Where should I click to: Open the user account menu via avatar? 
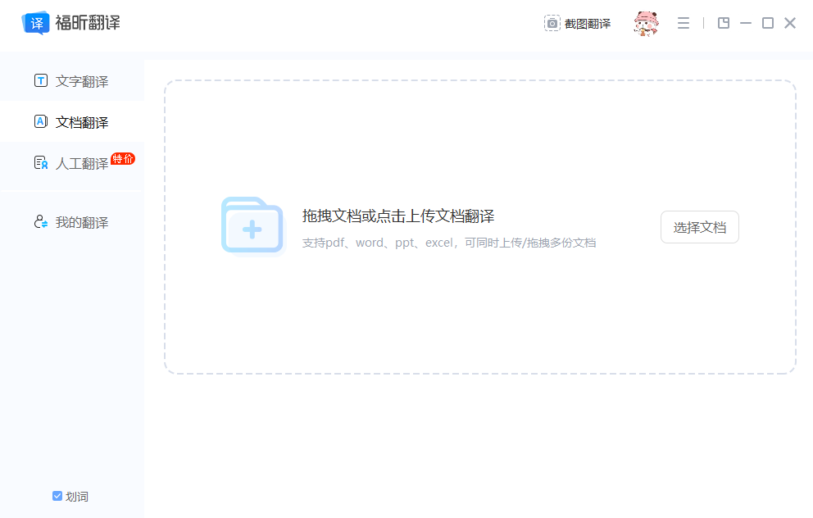click(x=647, y=24)
